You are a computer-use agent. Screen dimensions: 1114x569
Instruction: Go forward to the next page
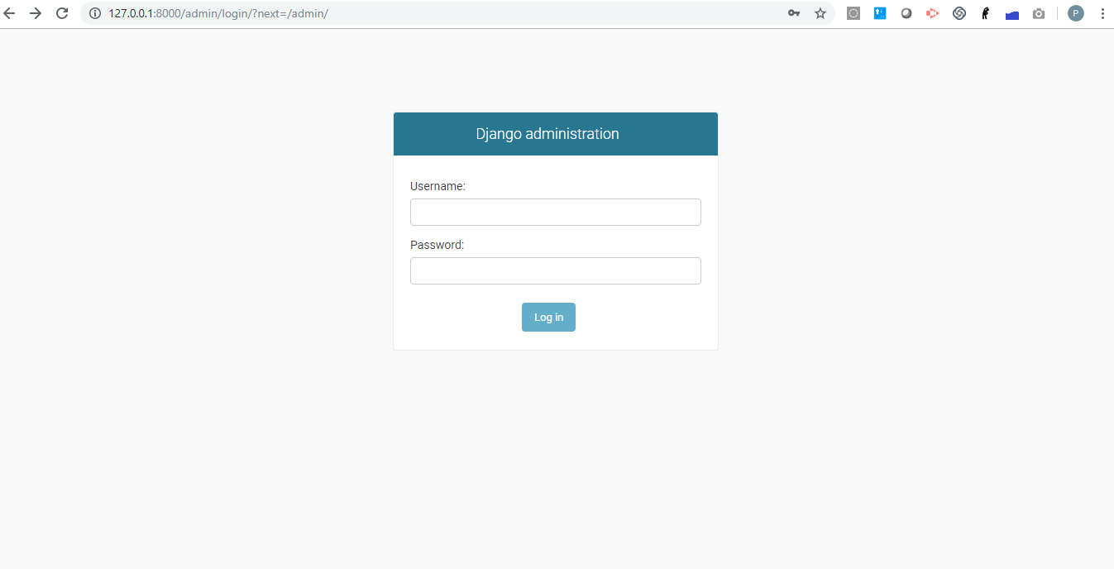pyautogui.click(x=36, y=13)
